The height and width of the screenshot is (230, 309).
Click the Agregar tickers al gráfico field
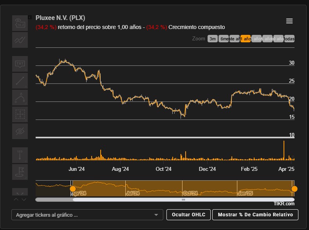tap(82, 215)
